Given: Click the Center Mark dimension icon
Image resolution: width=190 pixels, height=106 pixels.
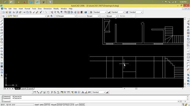Looking at the screenshot, I should pos(79,92).
